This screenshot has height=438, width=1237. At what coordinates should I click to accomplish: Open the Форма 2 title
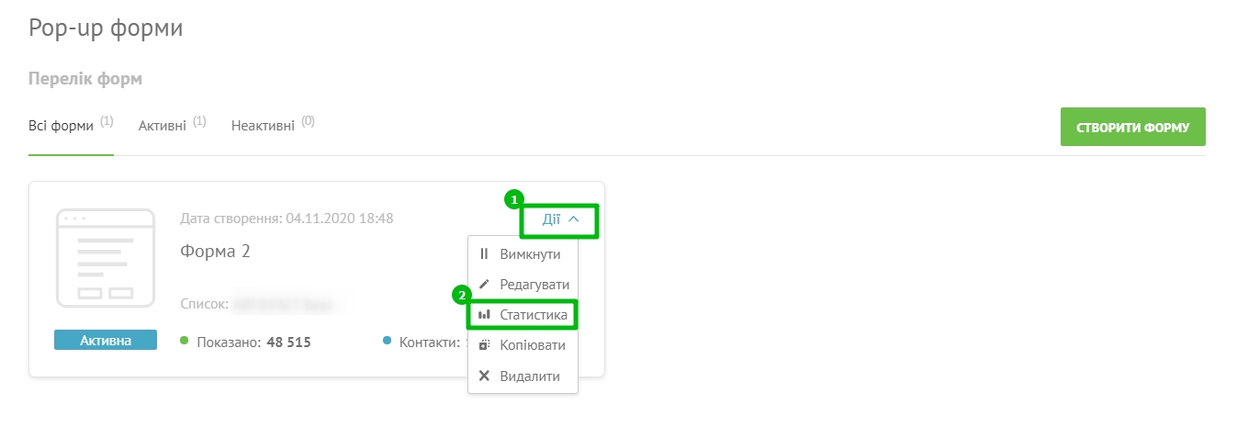pos(216,251)
